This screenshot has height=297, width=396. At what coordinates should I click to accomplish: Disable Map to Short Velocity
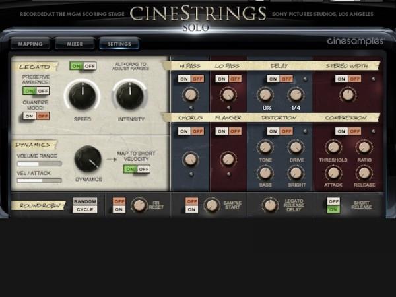point(144,169)
